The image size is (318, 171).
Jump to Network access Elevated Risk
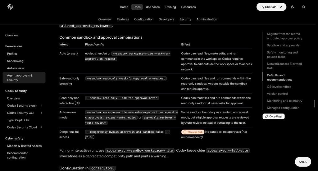click(x=284, y=66)
